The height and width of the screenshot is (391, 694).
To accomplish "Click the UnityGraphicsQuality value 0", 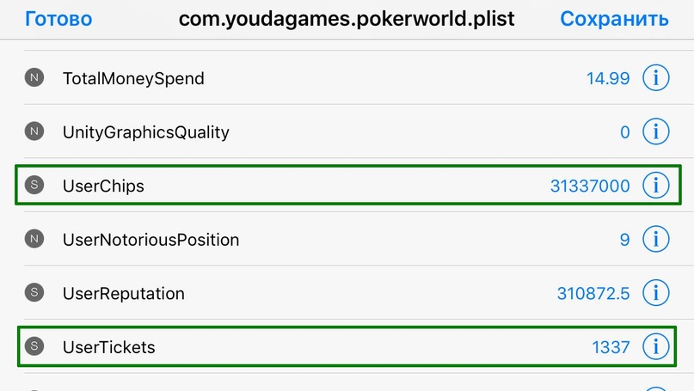I will [x=625, y=132].
